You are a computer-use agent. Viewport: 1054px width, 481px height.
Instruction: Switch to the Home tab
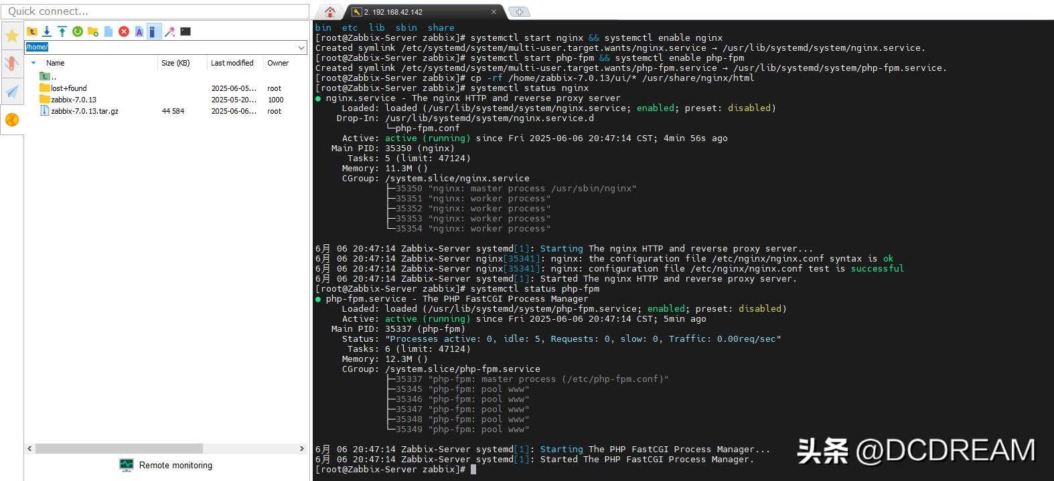(x=329, y=11)
